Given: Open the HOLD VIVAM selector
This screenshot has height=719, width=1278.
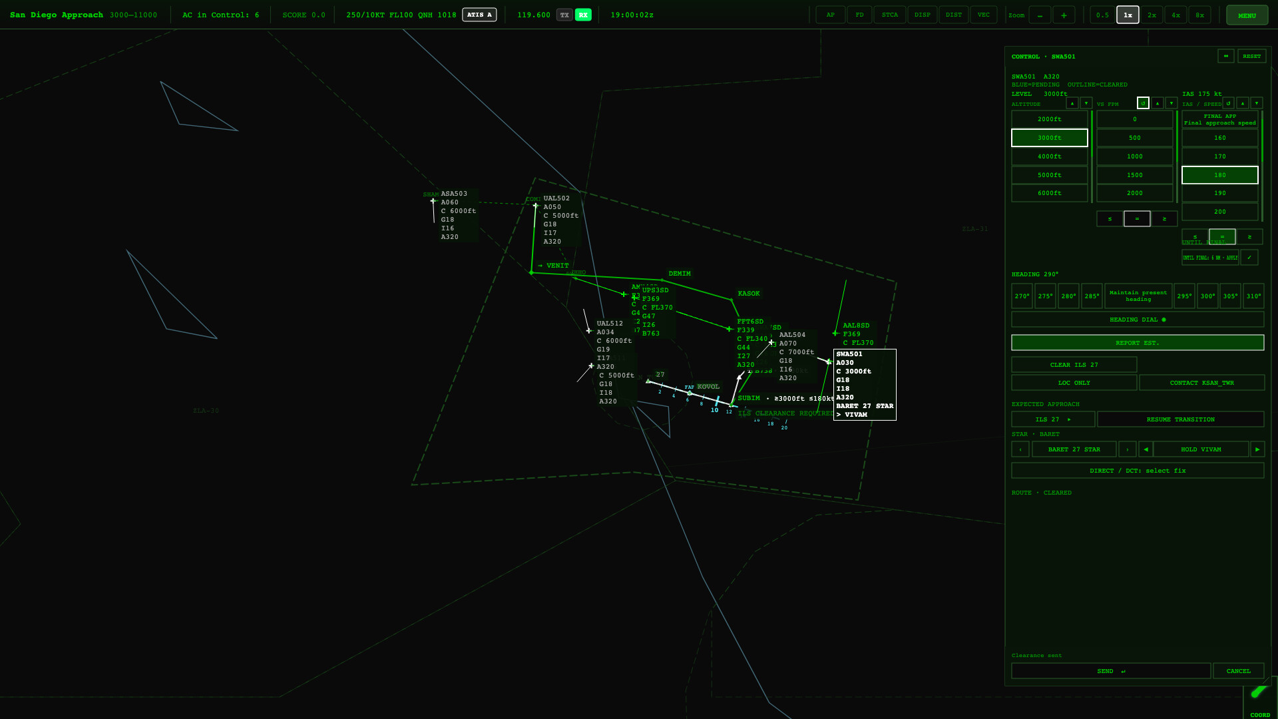Looking at the screenshot, I should point(1201,449).
